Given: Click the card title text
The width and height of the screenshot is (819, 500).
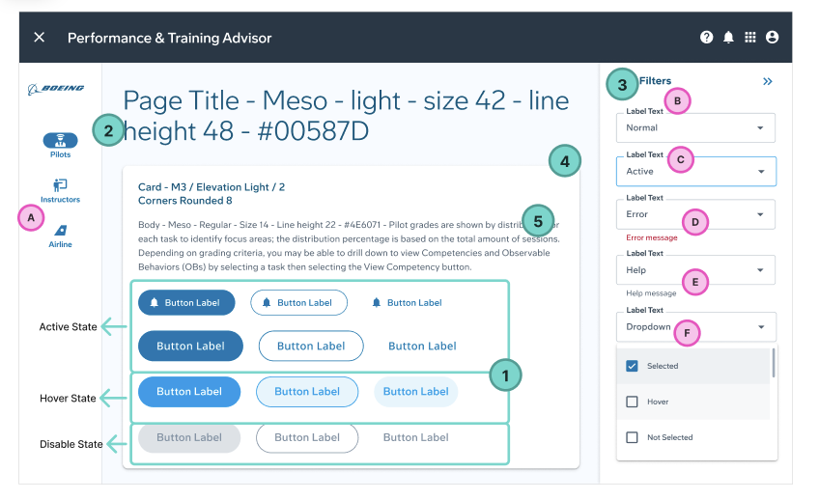Looking at the screenshot, I should coord(212,194).
